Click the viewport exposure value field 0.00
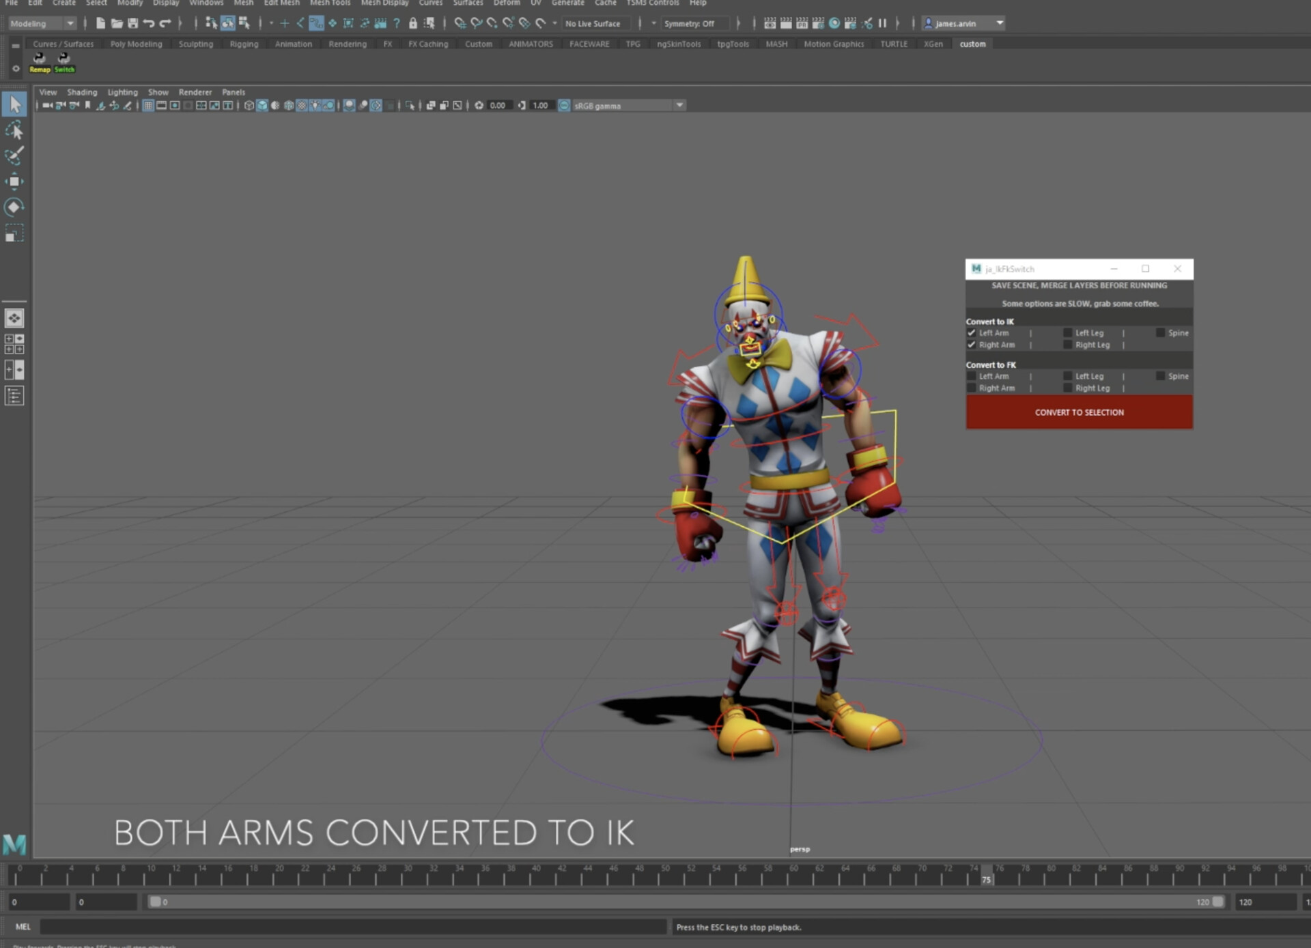Image resolution: width=1311 pixels, height=948 pixels. coord(498,106)
